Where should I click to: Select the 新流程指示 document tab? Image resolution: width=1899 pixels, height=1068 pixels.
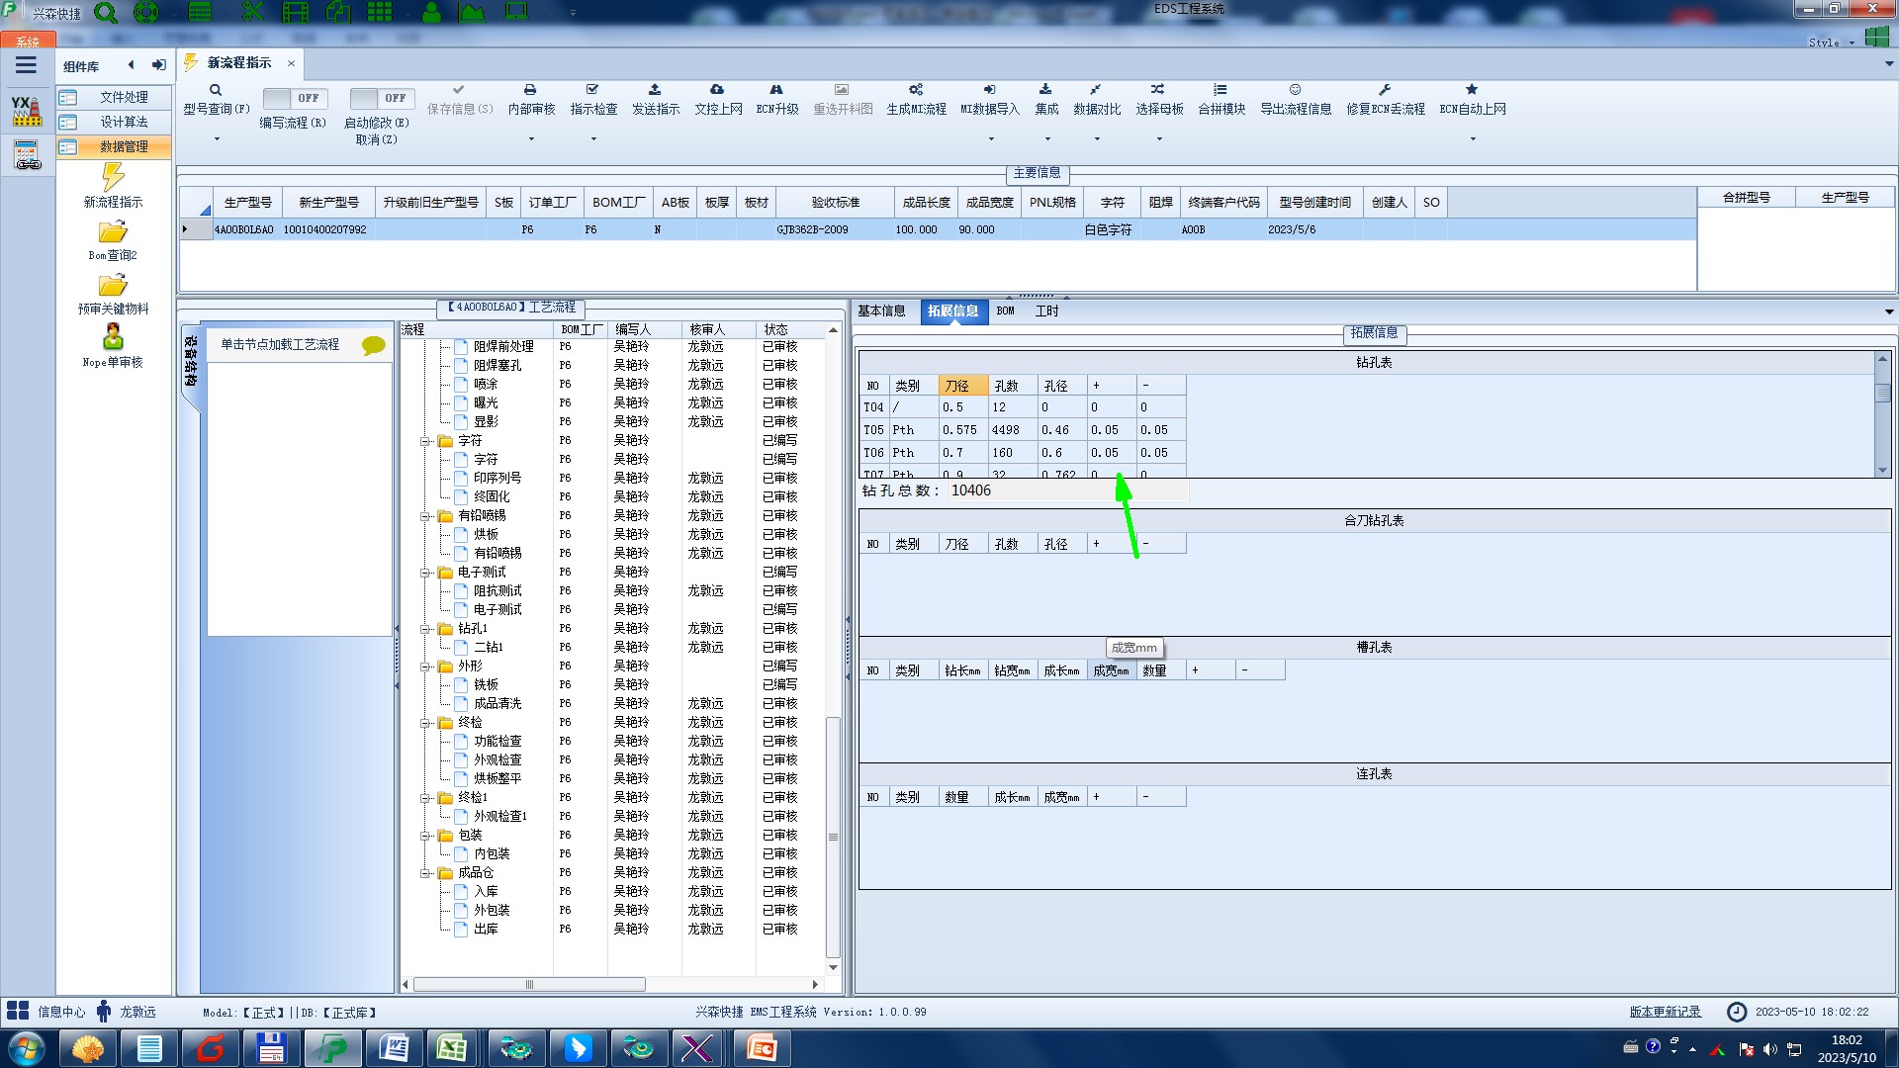(238, 63)
